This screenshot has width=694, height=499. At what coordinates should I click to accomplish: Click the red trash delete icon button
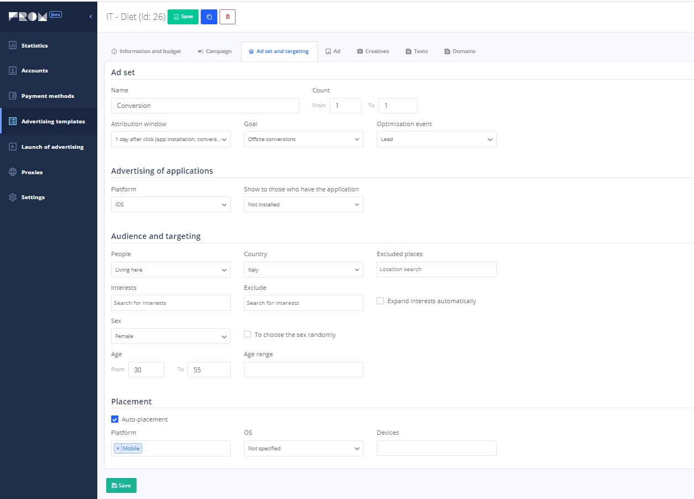[227, 17]
